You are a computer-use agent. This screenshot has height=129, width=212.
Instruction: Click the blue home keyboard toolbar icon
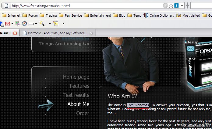pyautogui.click(x=2, y=24)
